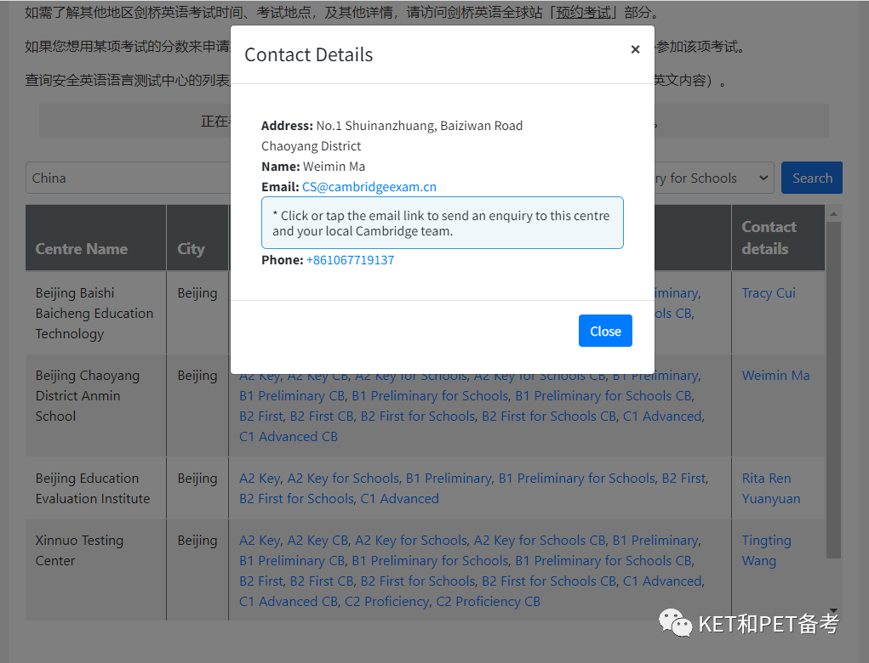Viewport: 869px width, 663px height.
Task: Click the 预约考试 link
Action: tap(583, 12)
